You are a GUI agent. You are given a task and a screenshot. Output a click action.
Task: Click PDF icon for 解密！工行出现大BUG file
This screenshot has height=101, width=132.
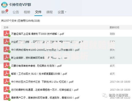[7, 73]
